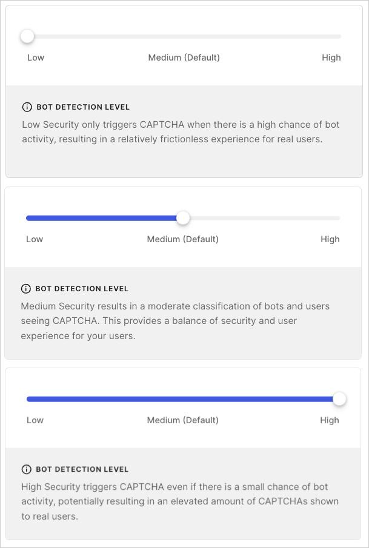369x548 pixels.
Task: Click the BOT DETECTION LEVEL heading on the bottom card
Action: [x=82, y=469]
